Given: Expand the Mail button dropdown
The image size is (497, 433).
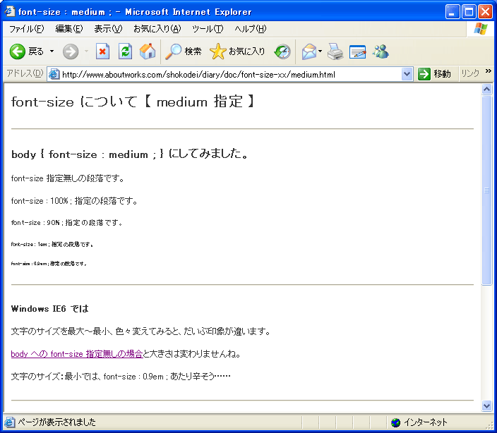Looking at the screenshot, I should coord(321,51).
